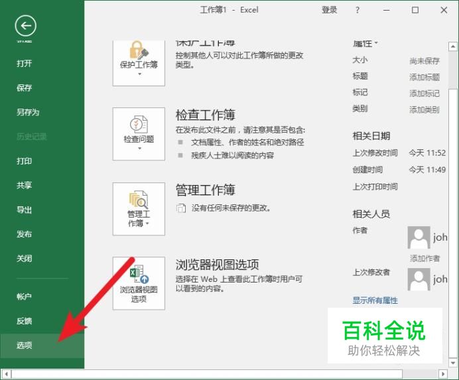The height and width of the screenshot is (380, 459).
Task: Open the 帐户 page
Action: [25, 296]
